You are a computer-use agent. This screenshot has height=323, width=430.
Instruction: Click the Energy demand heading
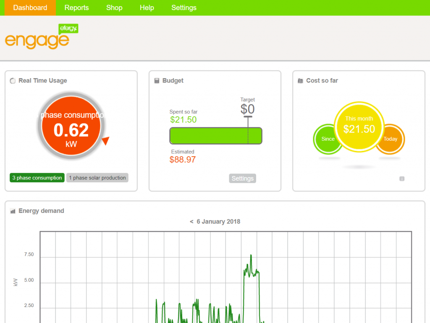pos(41,211)
